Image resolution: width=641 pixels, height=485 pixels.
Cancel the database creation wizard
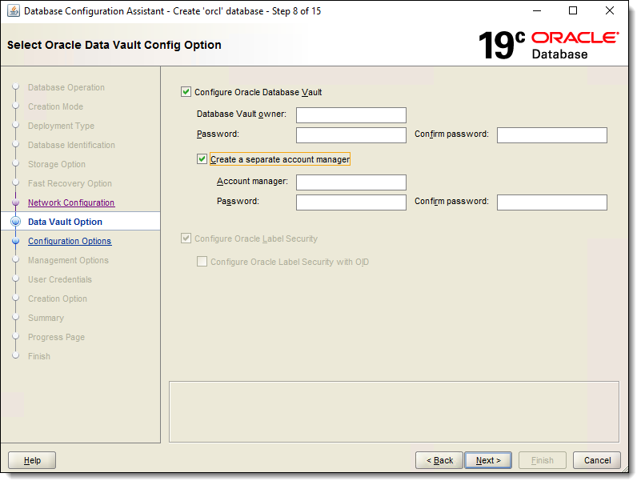[x=597, y=460]
